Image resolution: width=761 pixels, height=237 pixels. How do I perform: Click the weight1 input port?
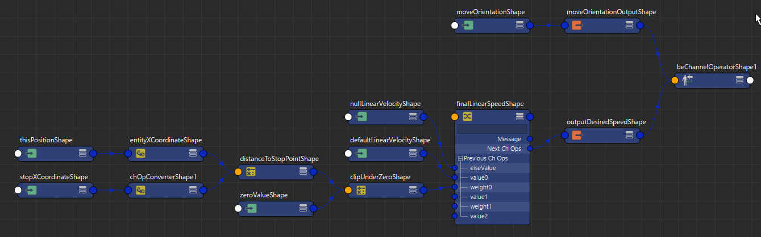(455, 206)
